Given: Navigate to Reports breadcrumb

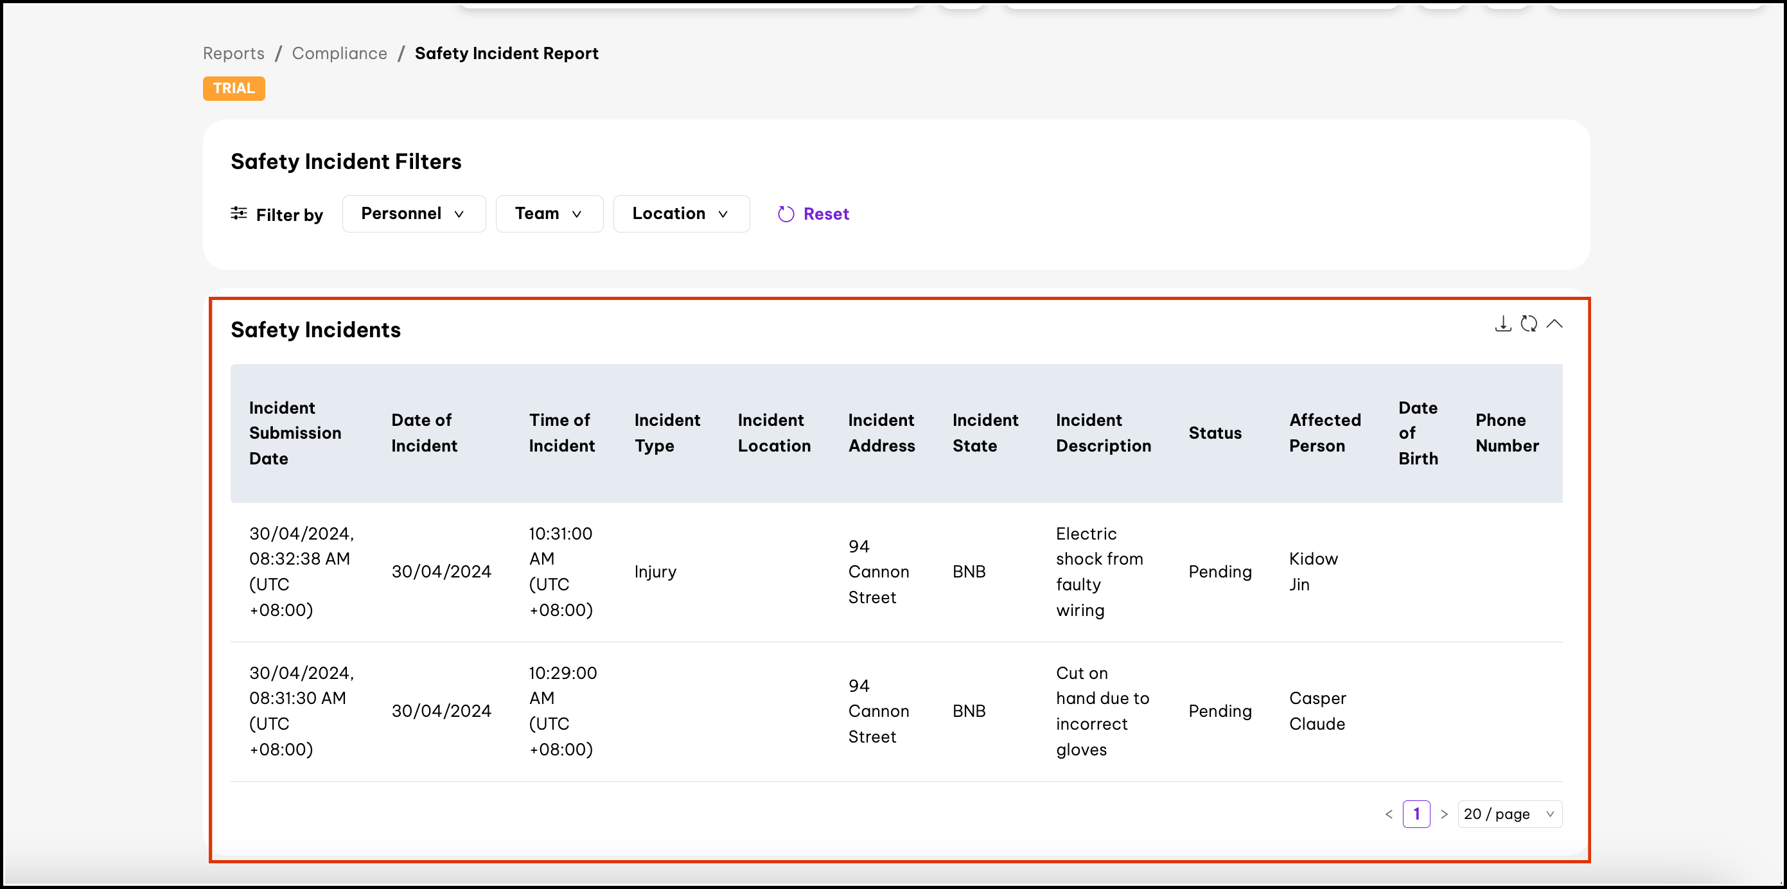Looking at the screenshot, I should [x=233, y=53].
